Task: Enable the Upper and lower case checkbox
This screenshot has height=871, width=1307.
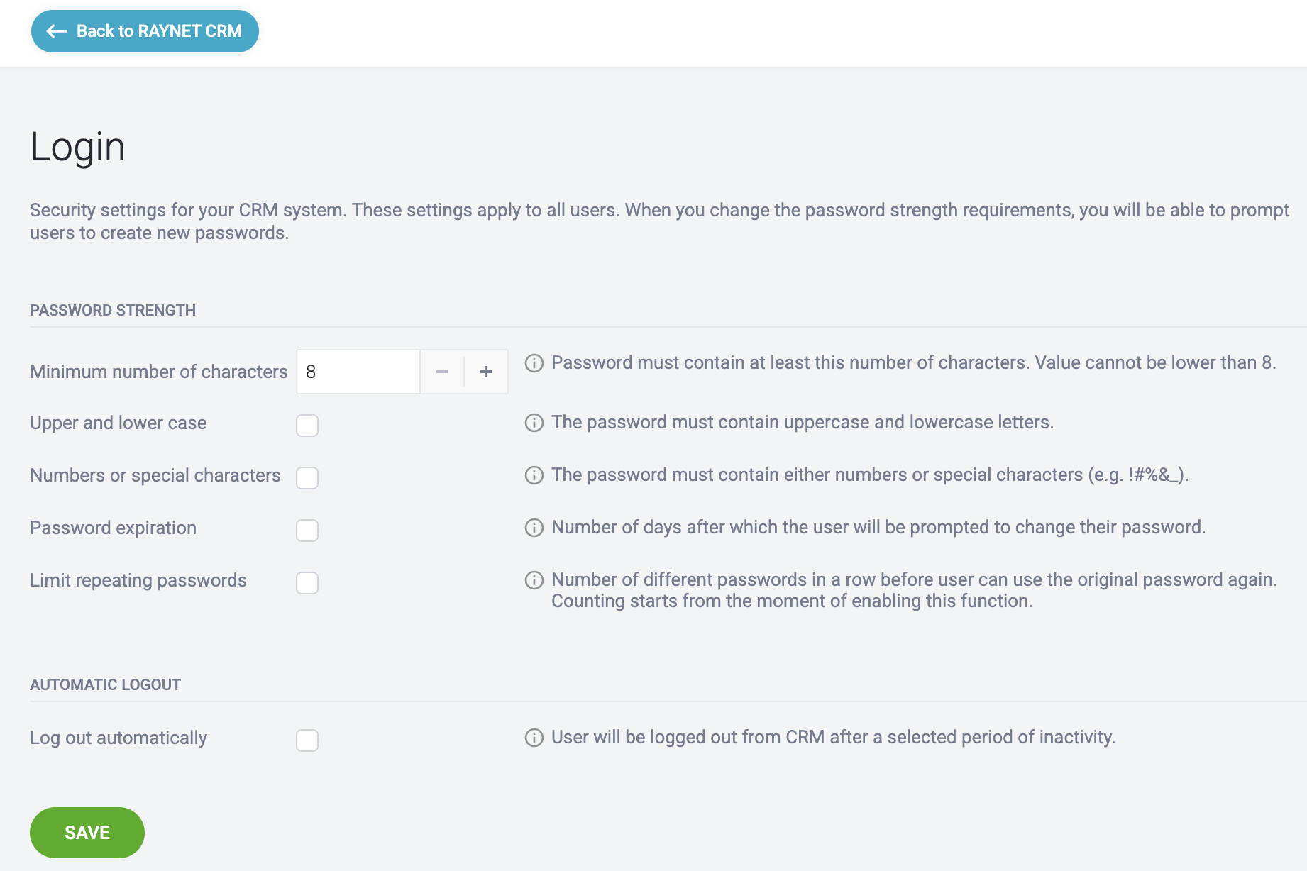Action: pyautogui.click(x=307, y=426)
